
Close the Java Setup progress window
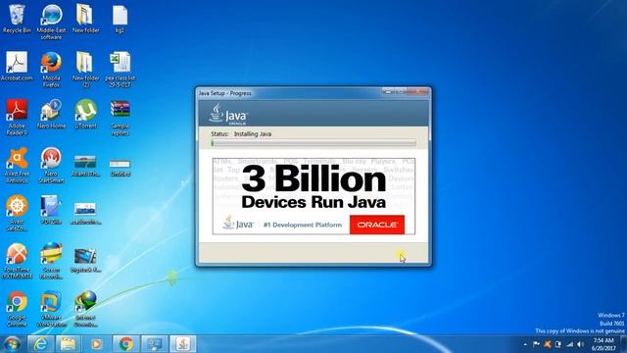coord(419,91)
